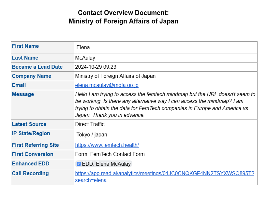Click the 2024-10-29 09:23 date value
Screen dimensions: 267x197
pyautogui.click(x=96, y=67)
